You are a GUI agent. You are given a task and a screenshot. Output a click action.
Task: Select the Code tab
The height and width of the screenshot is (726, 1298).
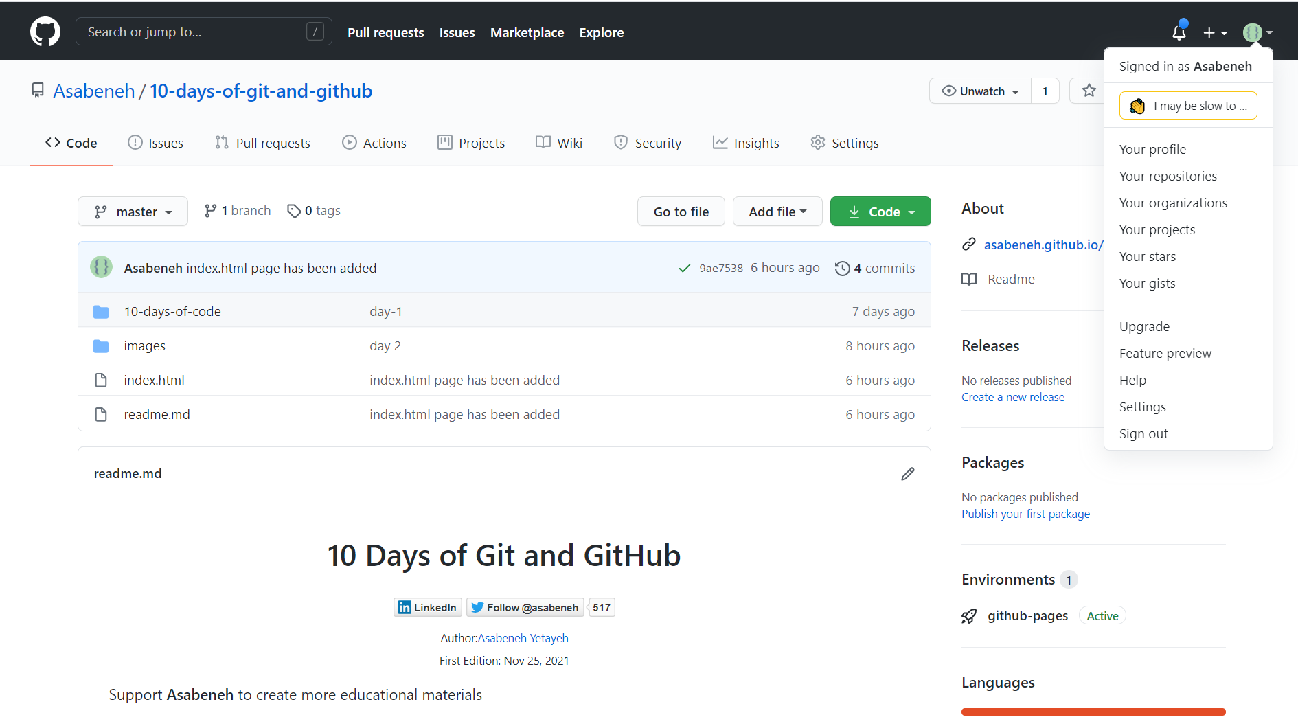(71, 143)
